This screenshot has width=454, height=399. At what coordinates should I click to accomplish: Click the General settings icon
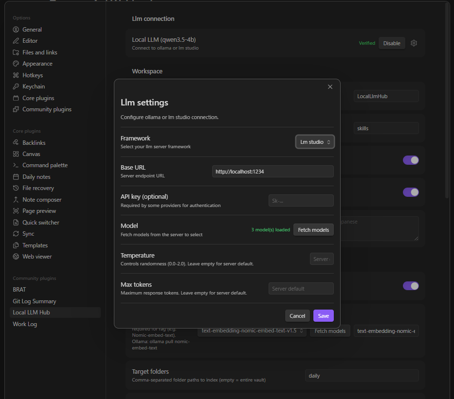tap(16, 30)
